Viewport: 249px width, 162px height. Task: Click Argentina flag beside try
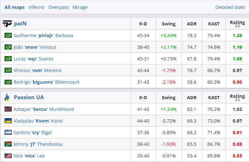(8, 132)
